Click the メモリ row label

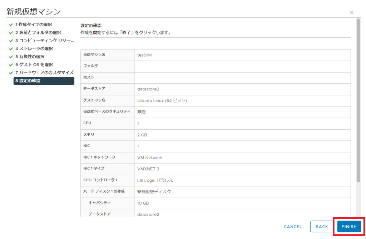point(89,135)
